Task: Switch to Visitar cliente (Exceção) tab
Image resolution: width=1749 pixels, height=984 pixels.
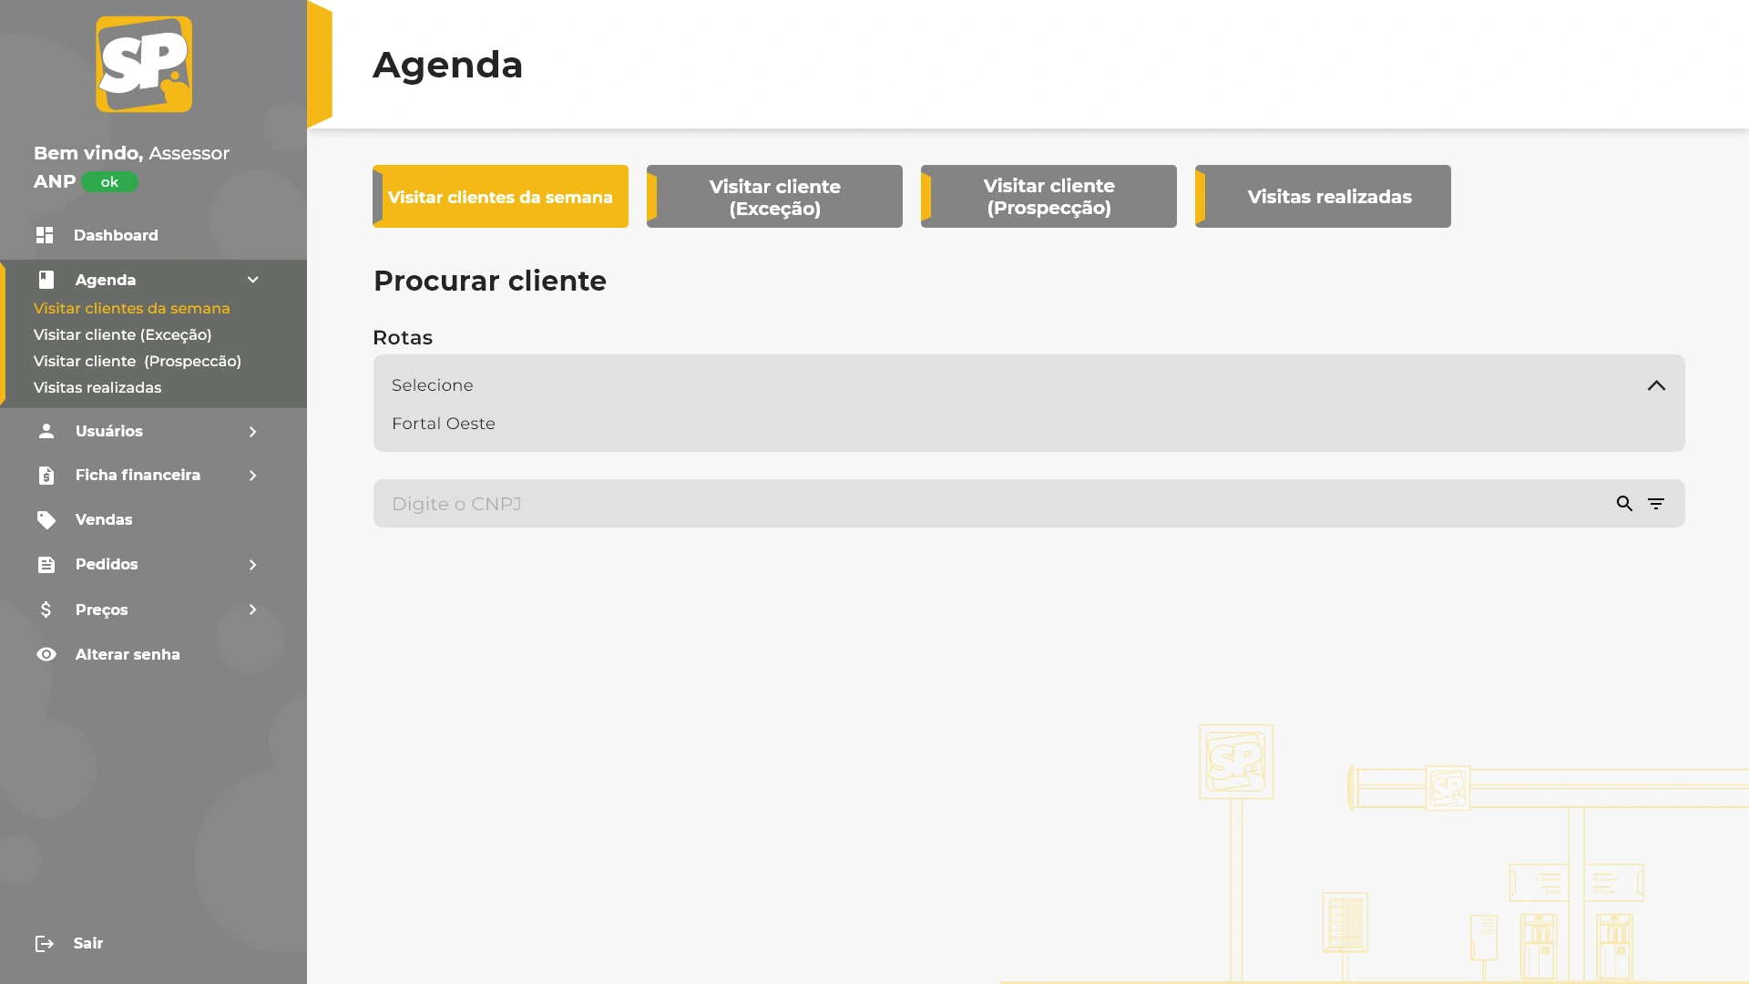Action: click(774, 197)
